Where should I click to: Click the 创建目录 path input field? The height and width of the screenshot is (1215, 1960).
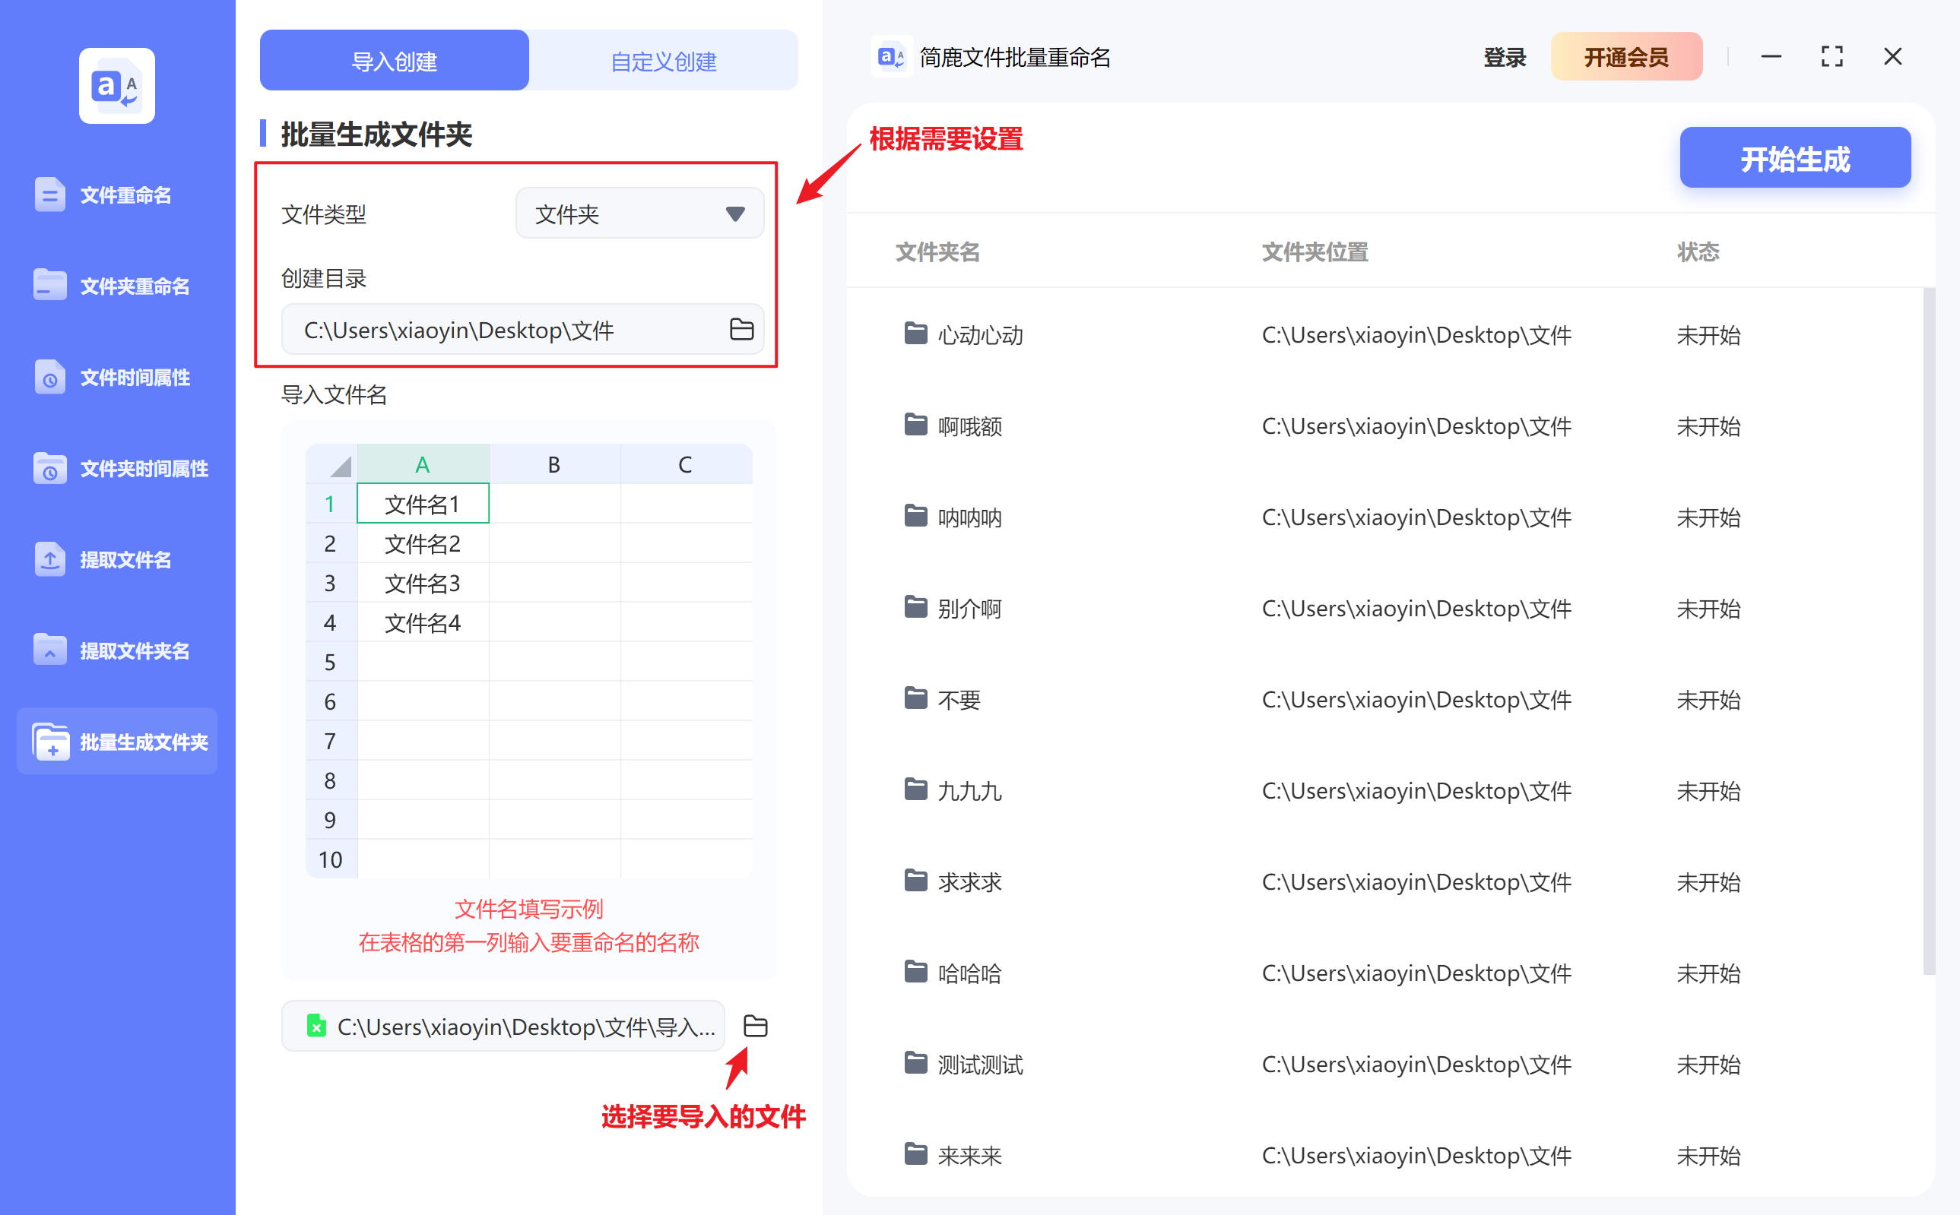[499, 330]
